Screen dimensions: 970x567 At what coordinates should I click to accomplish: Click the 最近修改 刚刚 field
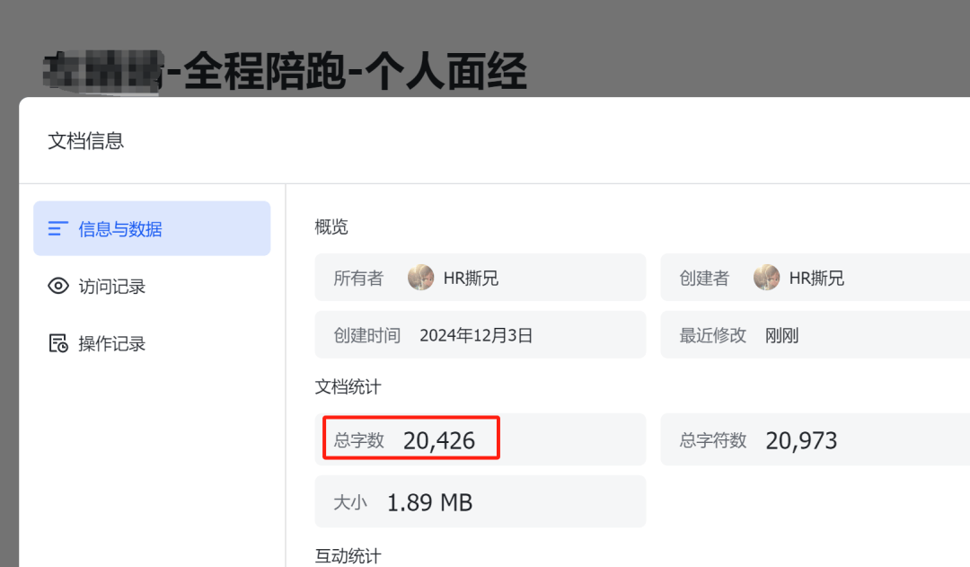[816, 335]
